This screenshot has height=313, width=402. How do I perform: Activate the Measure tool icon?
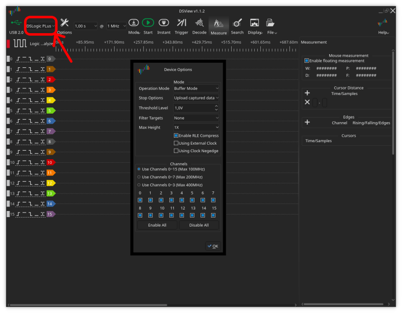[x=218, y=22]
